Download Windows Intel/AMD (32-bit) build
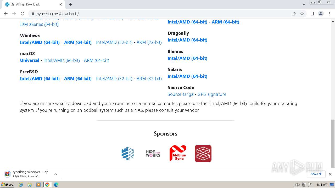The width and height of the screenshot is (335, 188). tap(114, 42)
